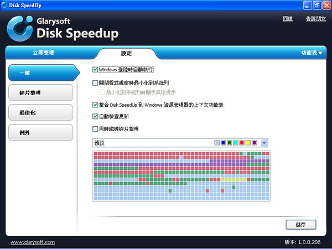Toggle the 最小化到系統列時顯示氣球提示 checkbox
This screenshot has width=332, height=249.
tap(102, 92)
